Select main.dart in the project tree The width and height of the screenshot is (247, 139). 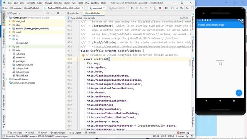coord(24,43)
